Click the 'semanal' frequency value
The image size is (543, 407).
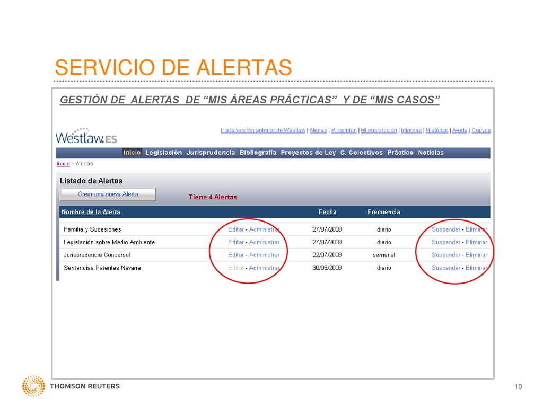coord(384,255)
